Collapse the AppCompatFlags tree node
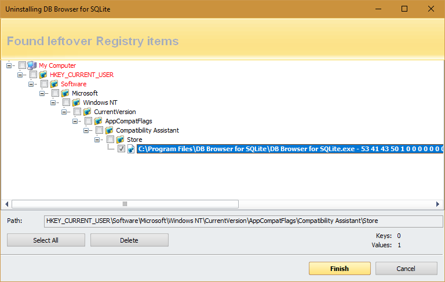Viewport: 445px width, 282px height. [x=75, y=122]
